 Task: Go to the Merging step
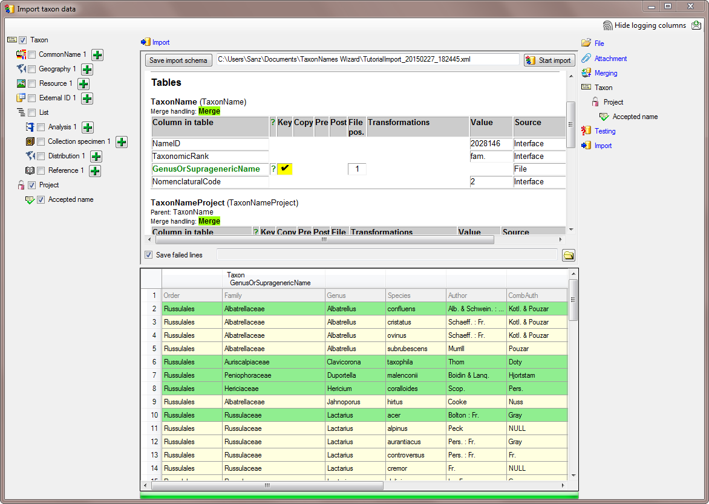pos(606,73)
